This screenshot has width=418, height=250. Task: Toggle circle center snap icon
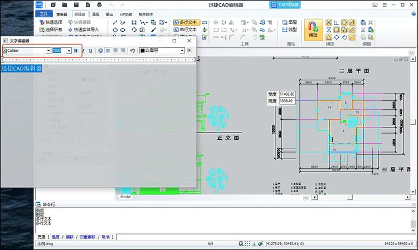tap(344, 22)
